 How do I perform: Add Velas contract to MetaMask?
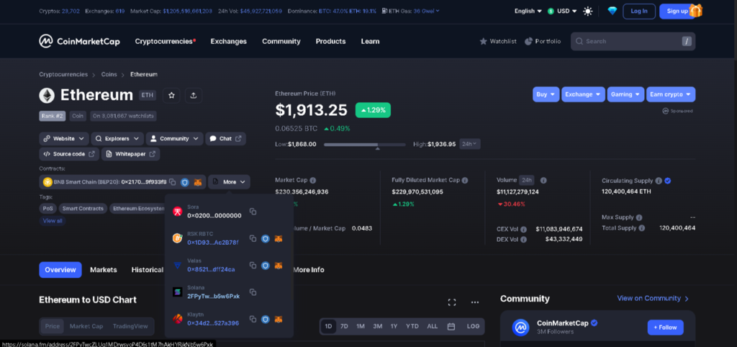tap(279, 266)
